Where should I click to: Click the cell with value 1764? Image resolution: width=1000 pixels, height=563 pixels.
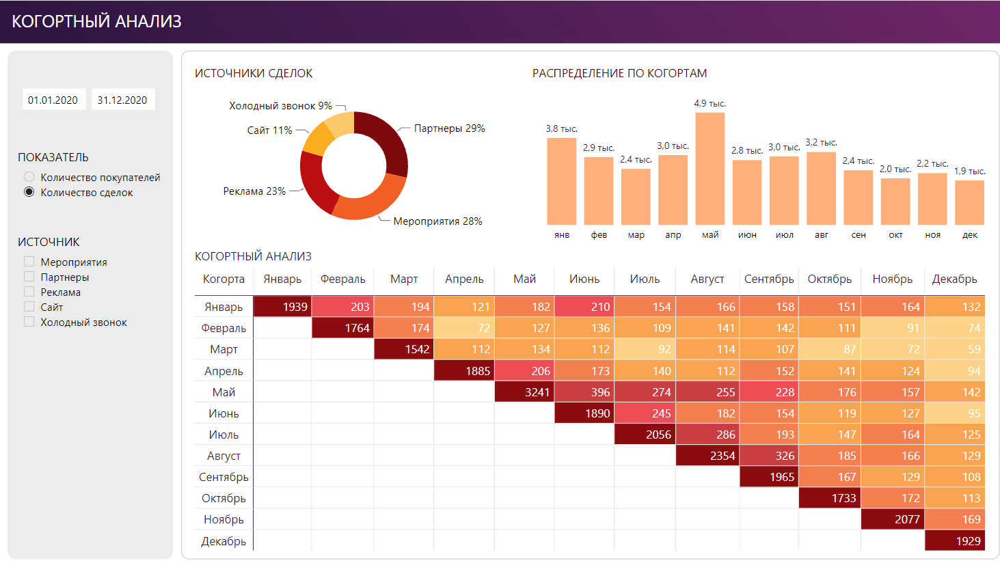click(x=343, y=328)
